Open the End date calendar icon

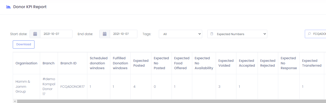pyautogui.click(x=105, y=34)
